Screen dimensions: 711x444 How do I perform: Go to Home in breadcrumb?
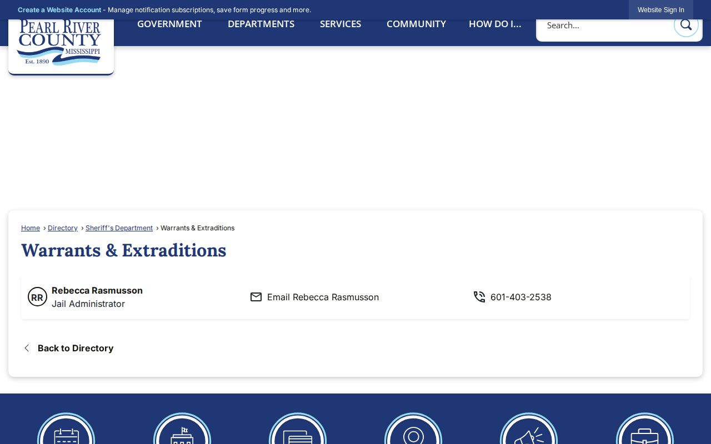pyautogui.click(x=31, y=228)
